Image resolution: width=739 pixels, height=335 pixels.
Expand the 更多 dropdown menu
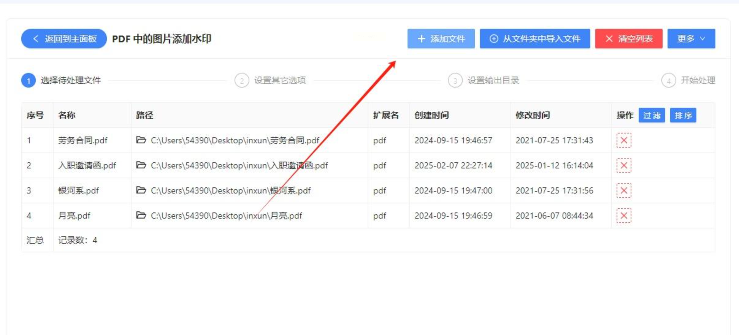tap(691, 39)
